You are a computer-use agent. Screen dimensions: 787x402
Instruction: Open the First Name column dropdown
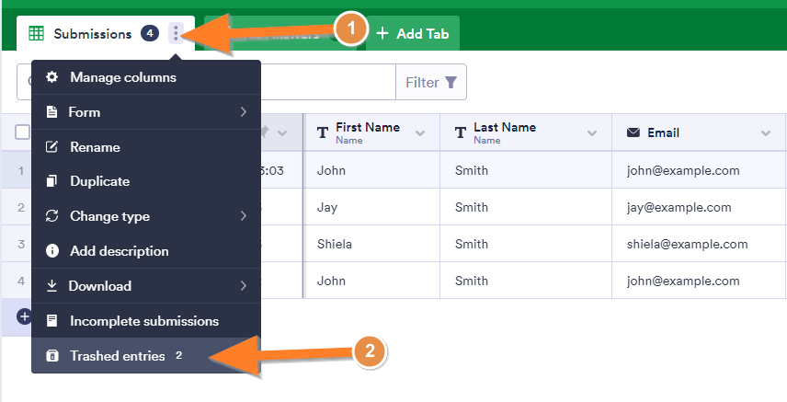point(420,133)
